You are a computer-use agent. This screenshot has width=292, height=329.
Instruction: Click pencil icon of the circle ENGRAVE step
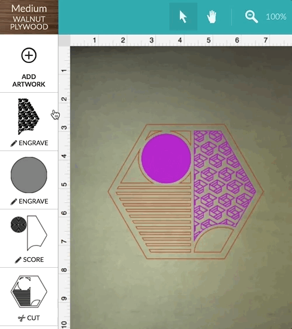[x=13, y=202]
